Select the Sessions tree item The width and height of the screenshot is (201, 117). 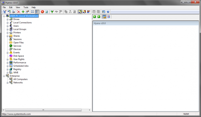18,39
